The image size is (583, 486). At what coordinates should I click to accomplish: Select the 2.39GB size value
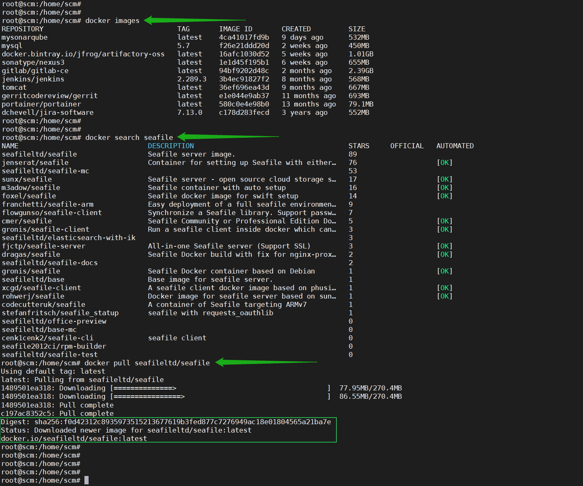[361, 71]
